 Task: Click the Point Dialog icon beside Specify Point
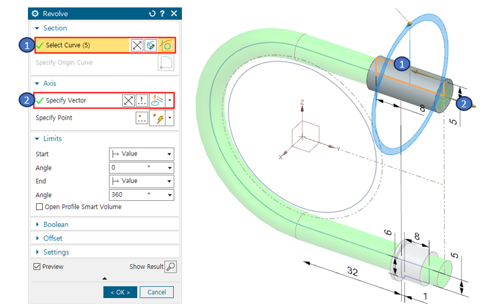tap(142, 118)
